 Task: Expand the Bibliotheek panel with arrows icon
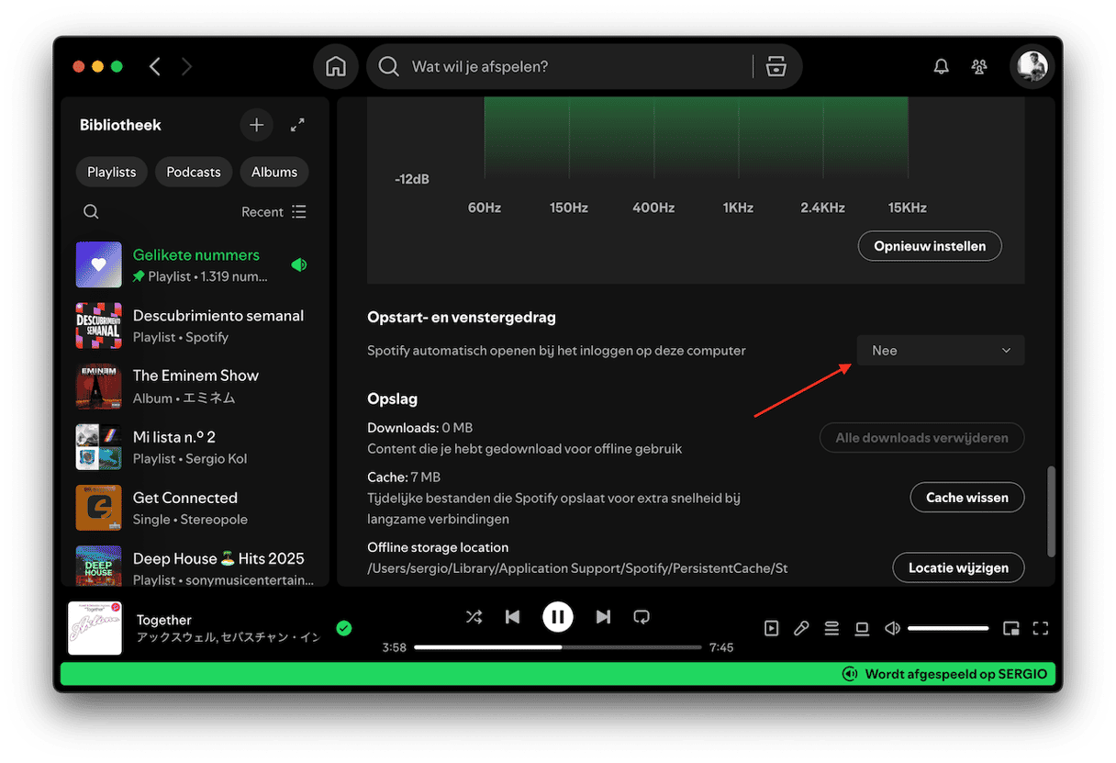click(x=297, y=125)
